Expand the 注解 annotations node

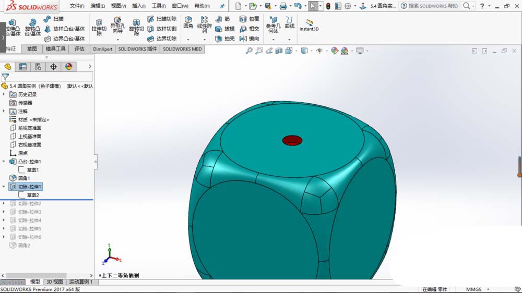pos(4,111)
